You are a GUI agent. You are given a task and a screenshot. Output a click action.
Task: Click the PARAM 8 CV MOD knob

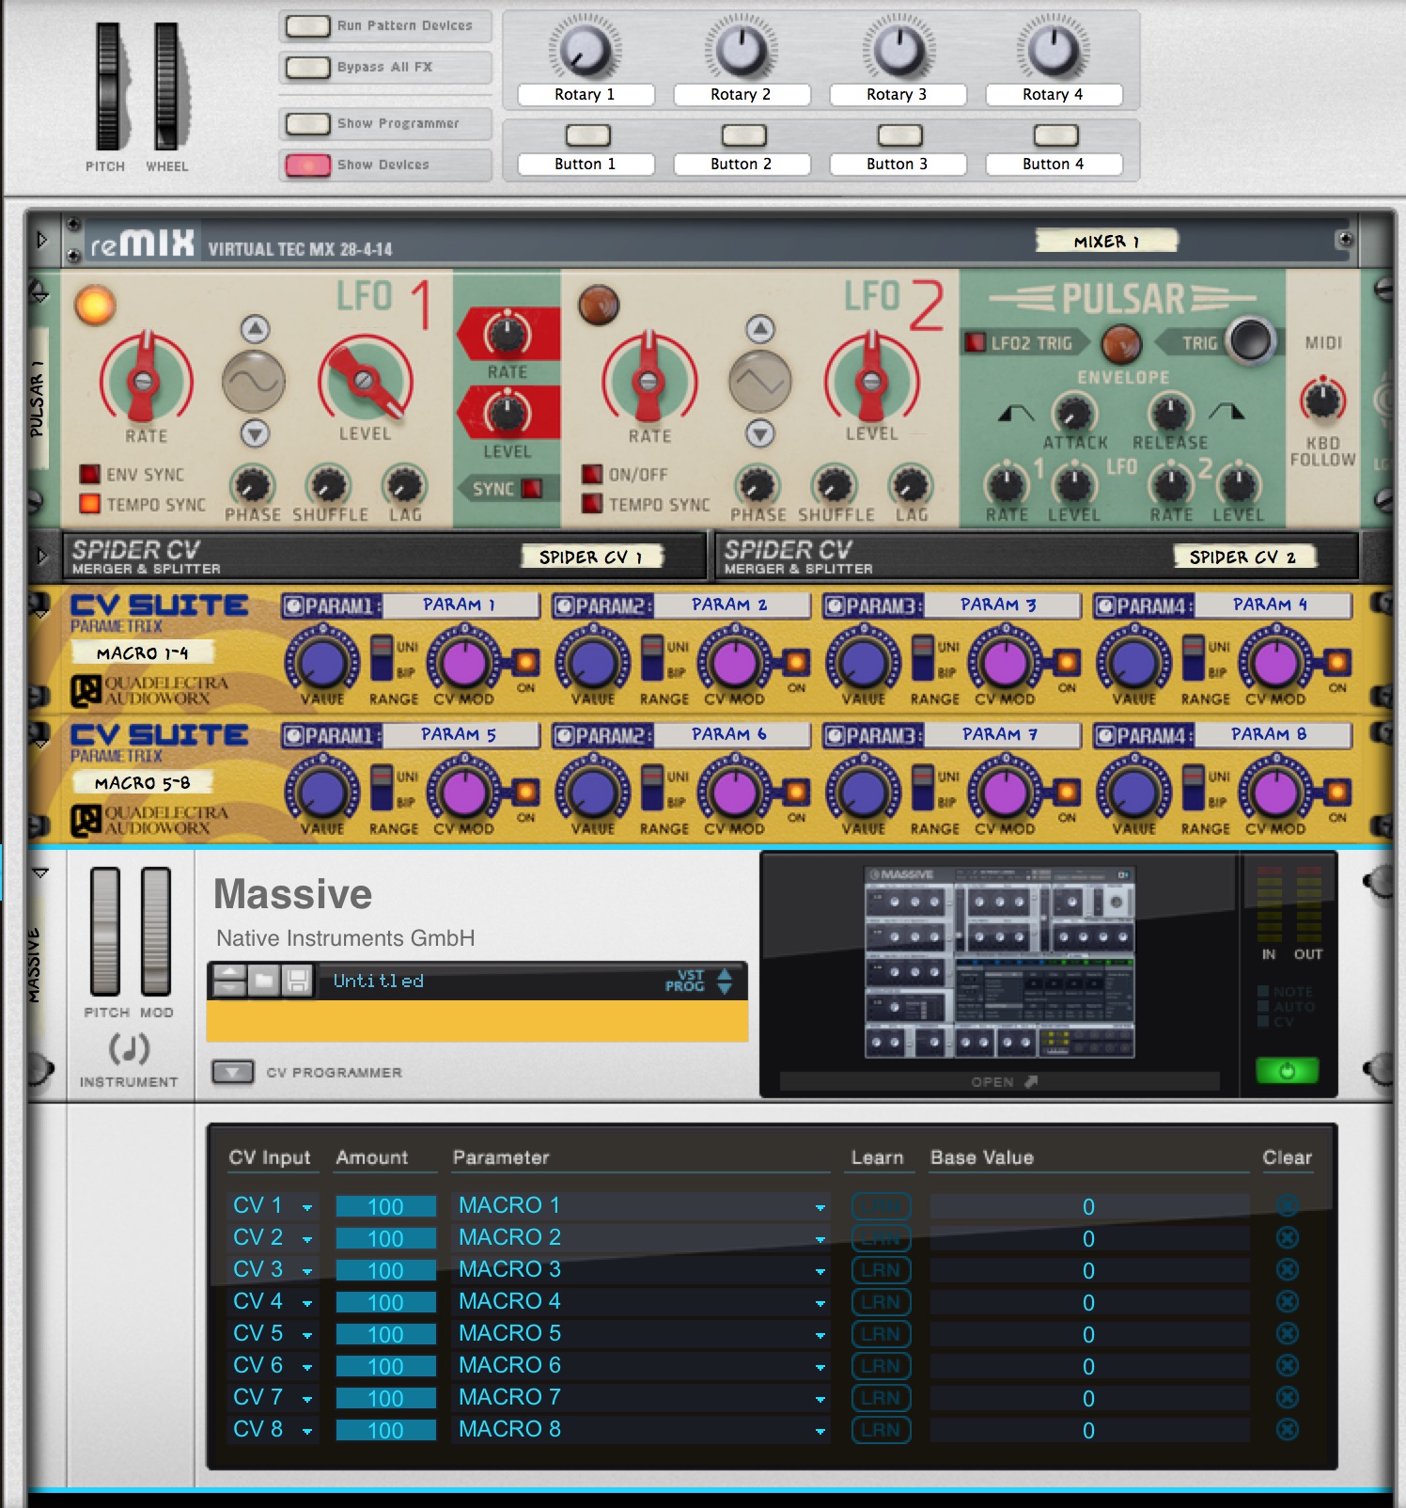point(1275,793)
